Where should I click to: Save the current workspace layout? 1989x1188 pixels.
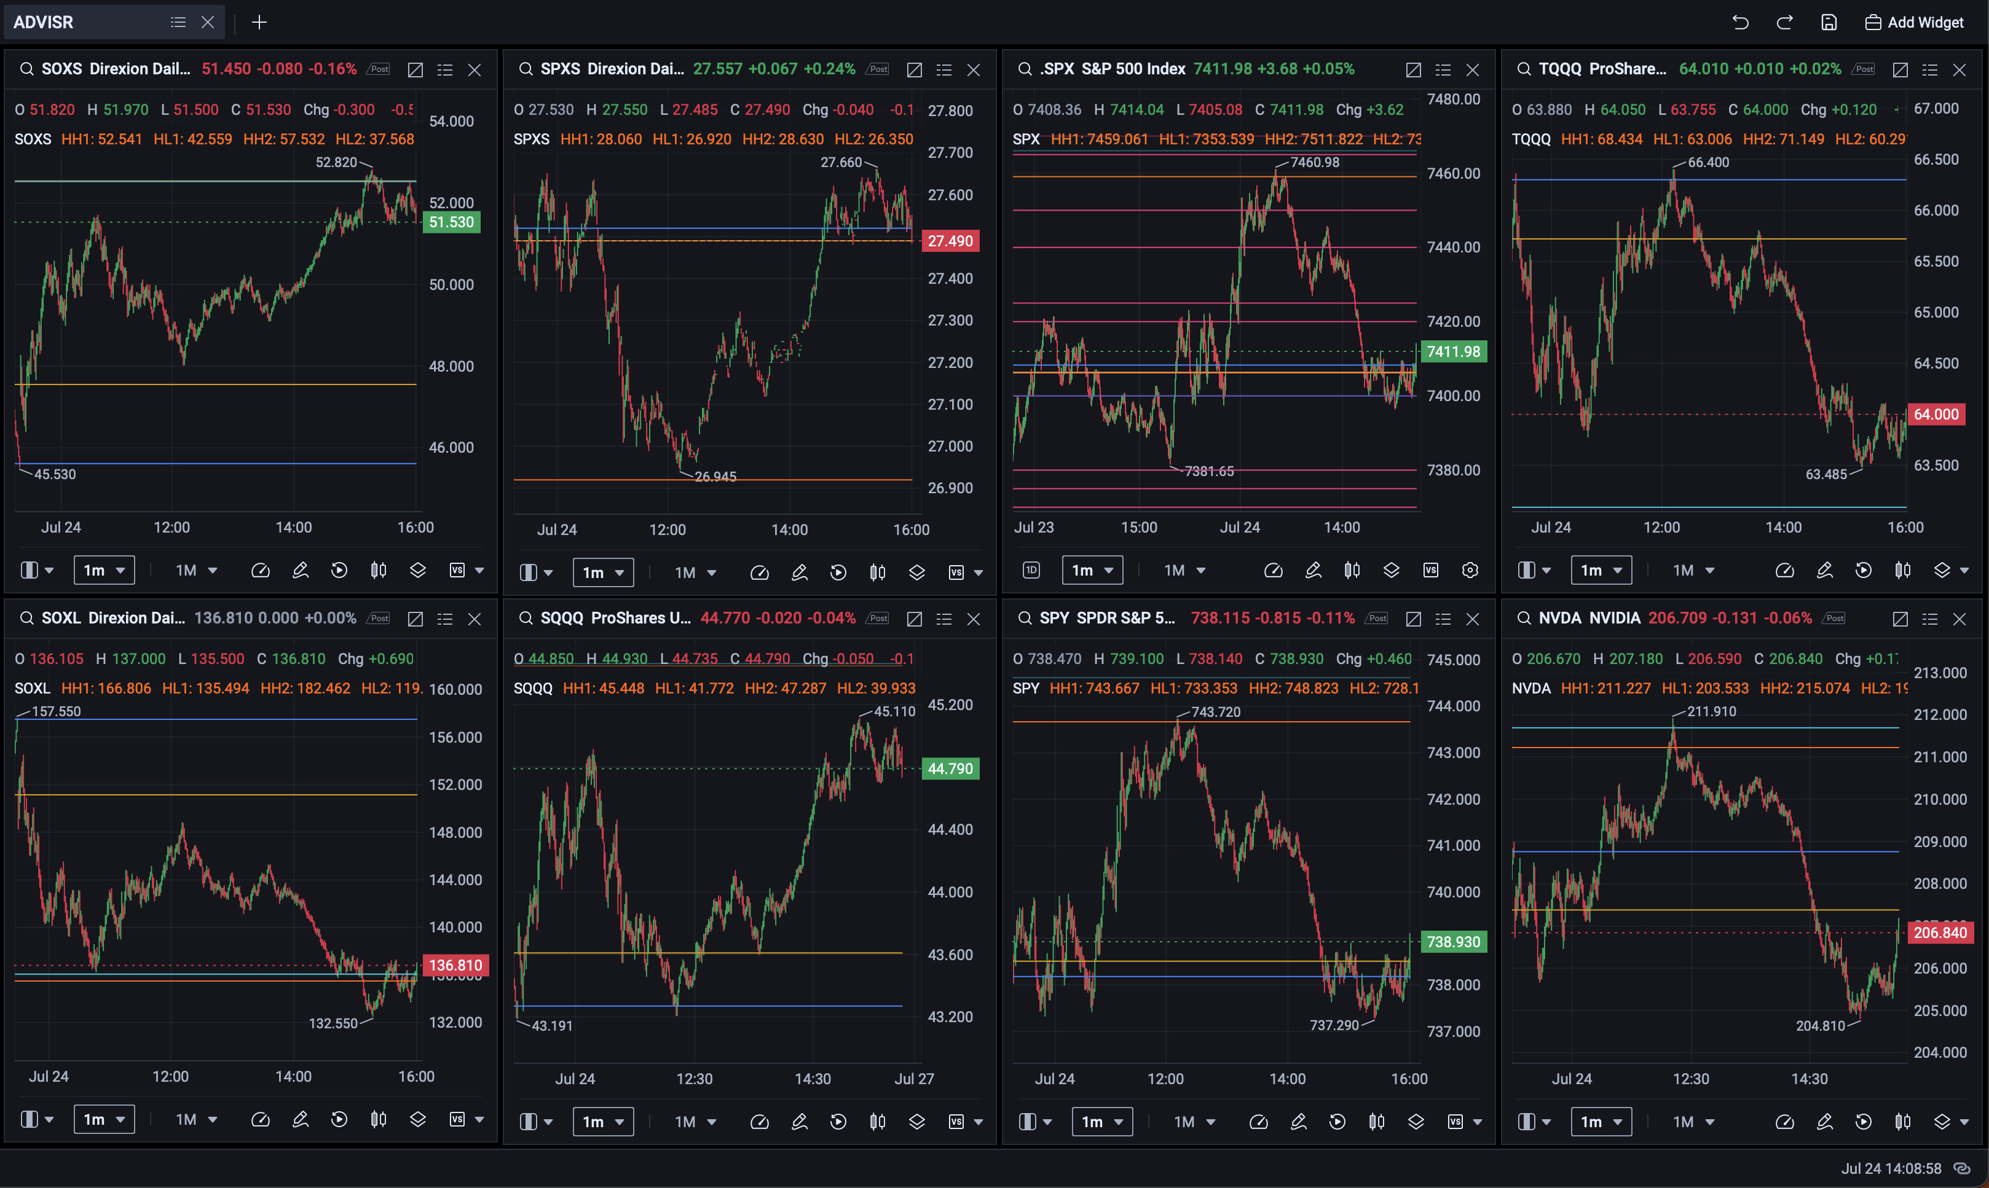pos(1829,22)
